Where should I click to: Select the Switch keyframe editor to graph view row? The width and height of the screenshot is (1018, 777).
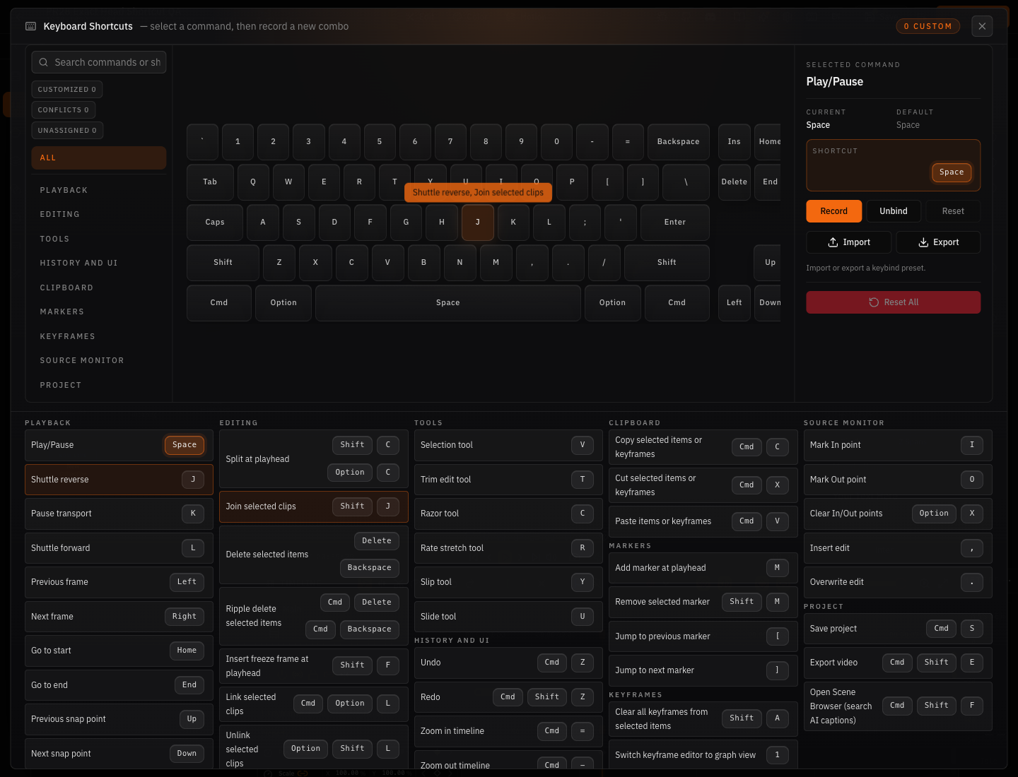click(x=703, y=755)
